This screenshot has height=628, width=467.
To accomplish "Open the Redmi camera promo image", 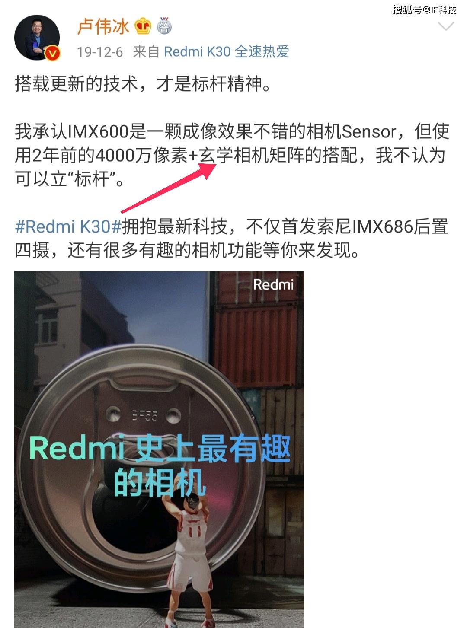I will click(x=159, y=449).
